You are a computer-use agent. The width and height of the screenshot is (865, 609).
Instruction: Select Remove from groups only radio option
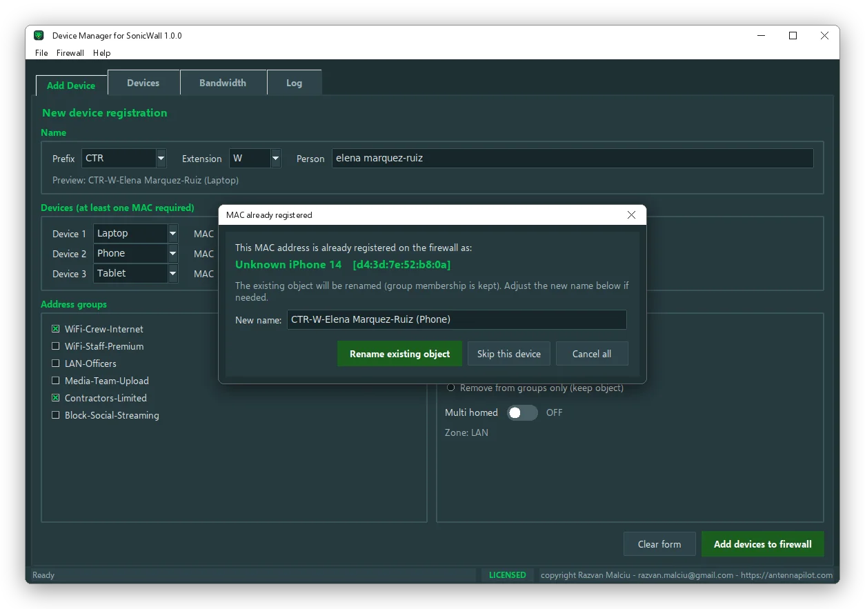click(x=451, y=388)
